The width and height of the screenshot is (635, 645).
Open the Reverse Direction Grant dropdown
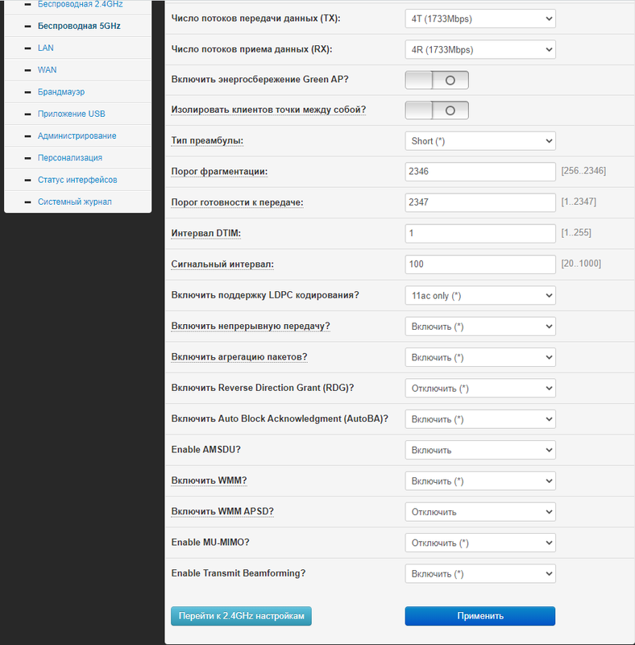click(480, 388)
